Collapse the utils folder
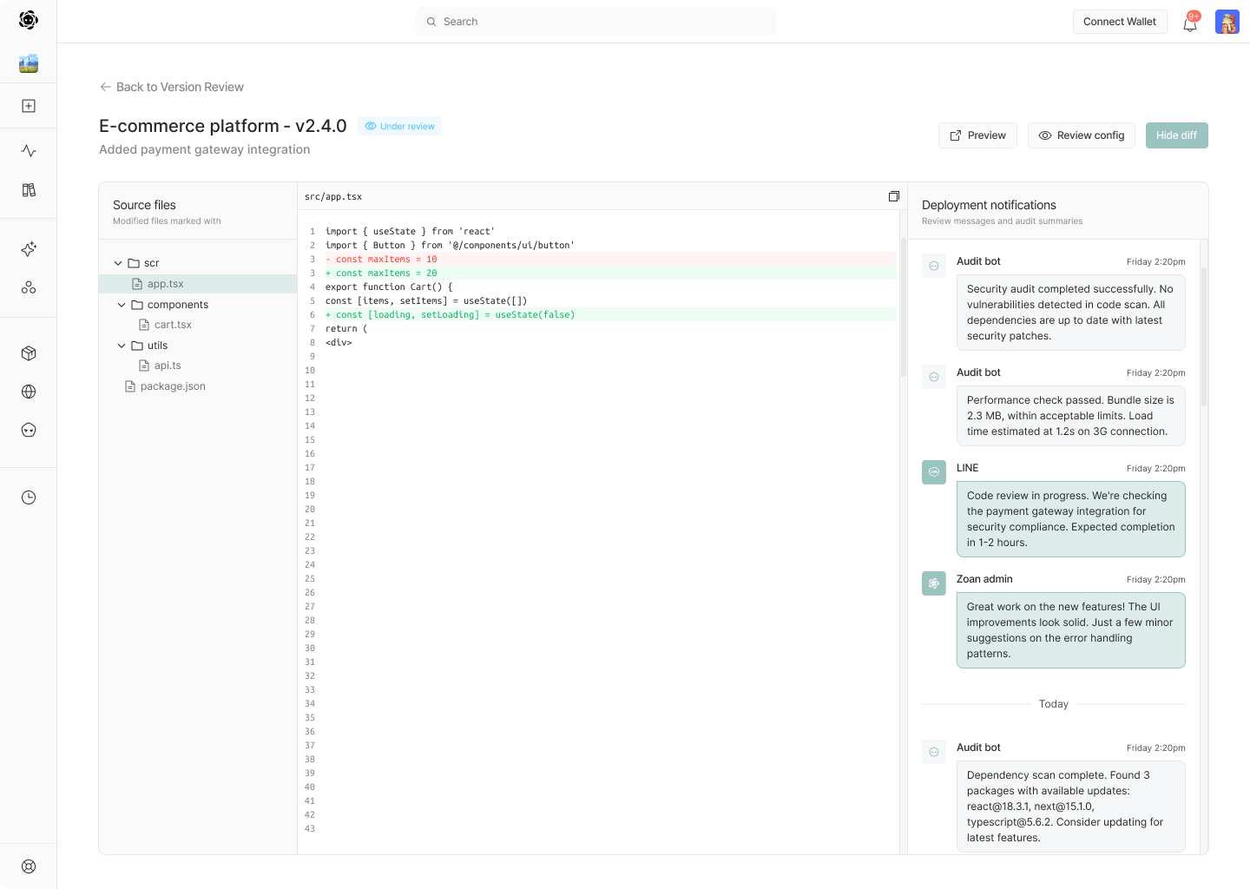The width and height of the screenshot is (1250, 889). click(x=122, y=346)
